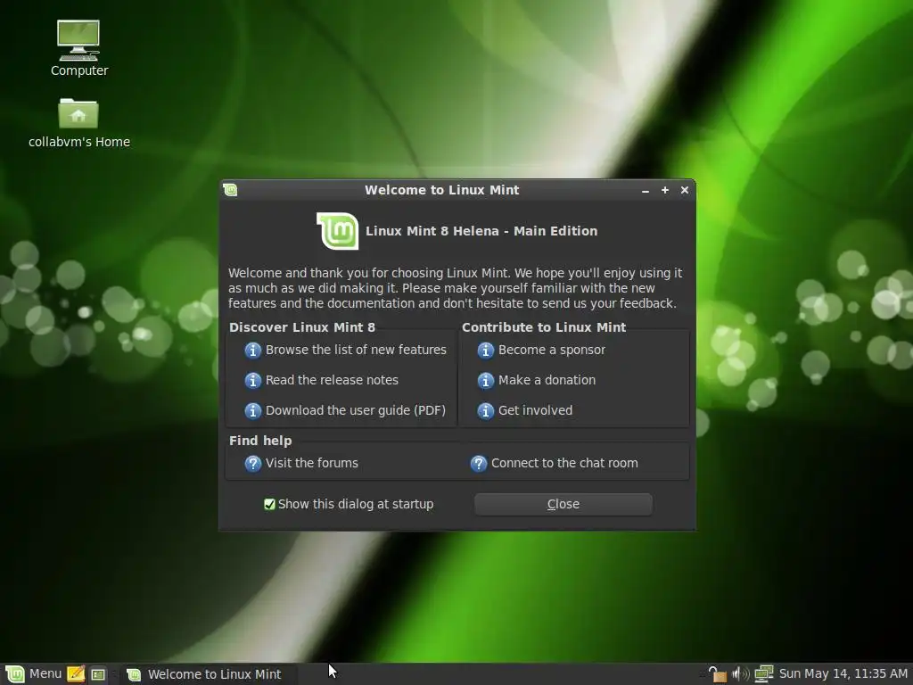913x685 pixels.
Task: Click the Find help heading
Action: coord(260,441)
